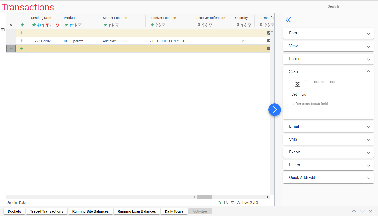The height and width of the screenshot is (216, 378).
Task: Toggle Is Transfer checkbox for CHEP pallets row
Action: [x=269, y=41]
